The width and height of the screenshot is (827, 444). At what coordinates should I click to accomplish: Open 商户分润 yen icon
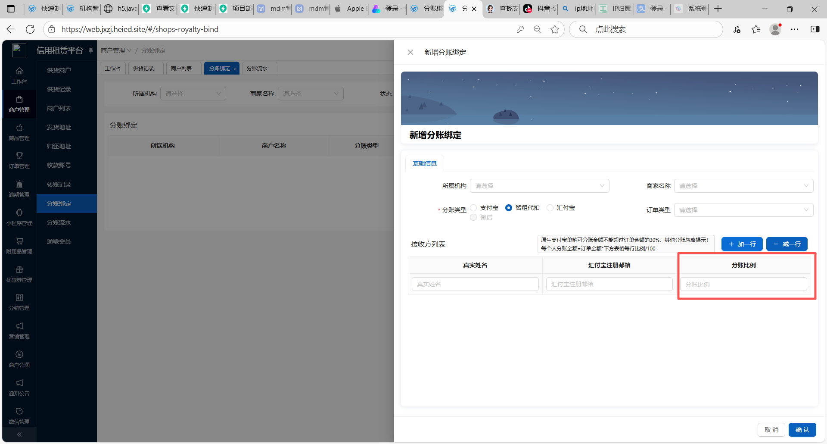(x=19, y=355)
